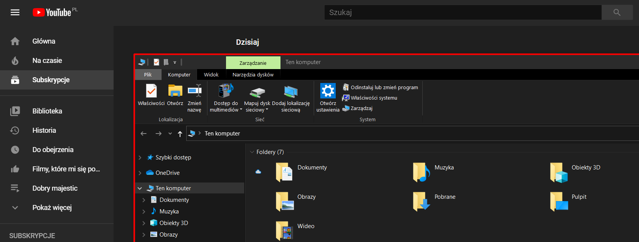Click the OneDrive cloud status icon
639x242 pixels.
click(258, 171)
